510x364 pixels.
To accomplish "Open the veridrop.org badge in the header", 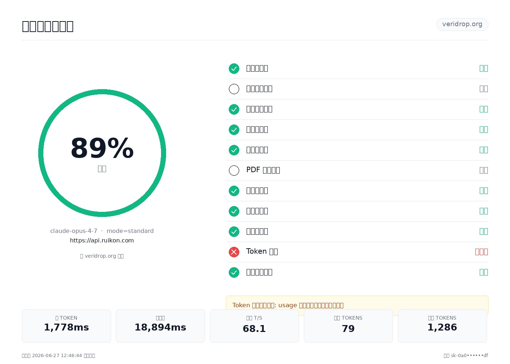I will [x=462, y=24].
